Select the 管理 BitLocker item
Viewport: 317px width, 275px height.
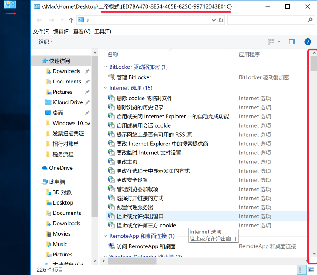[134, 77]
